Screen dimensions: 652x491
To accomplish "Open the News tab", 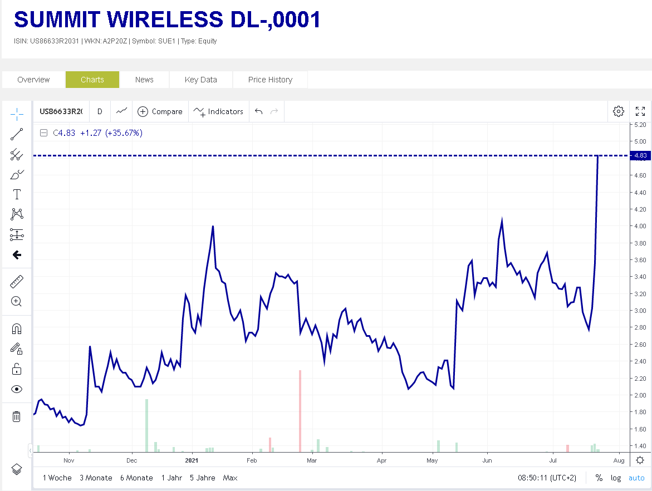I will [x=144, y=80].
